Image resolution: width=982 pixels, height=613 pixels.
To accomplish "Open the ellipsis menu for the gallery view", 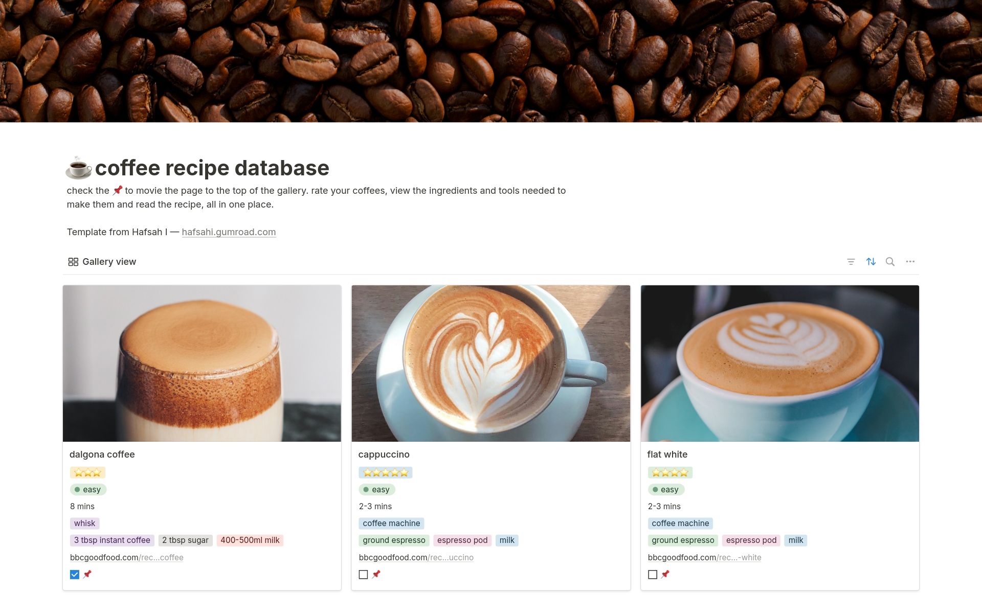I will tap(910, 261).
